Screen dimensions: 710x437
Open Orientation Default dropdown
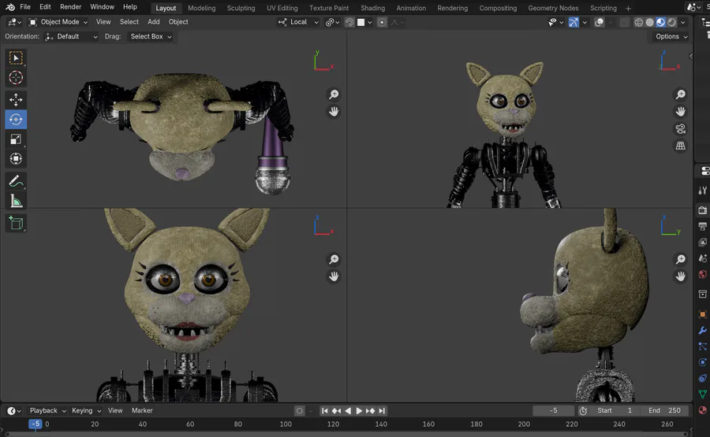(72, 36)
